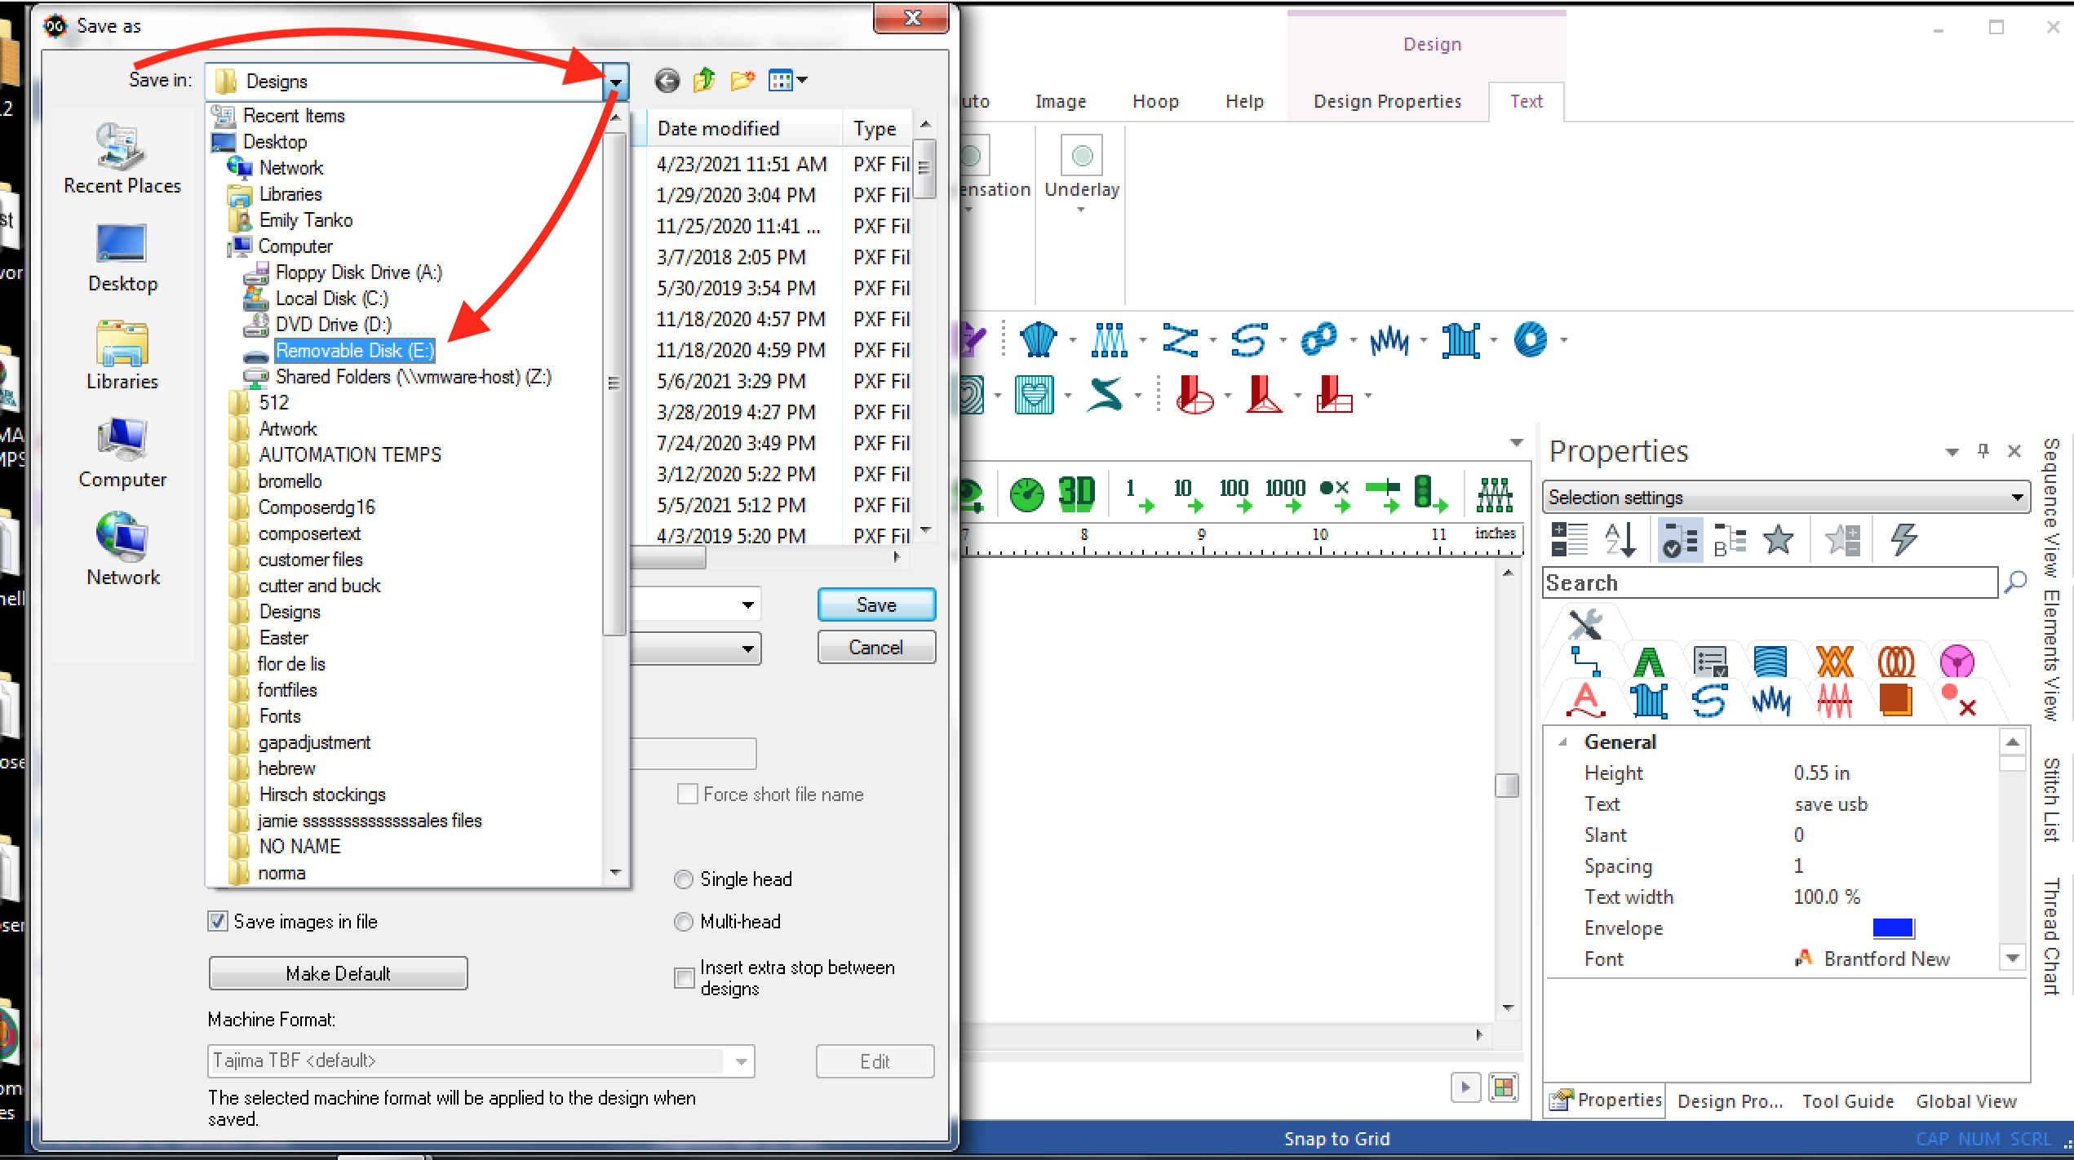Click the Make Default button
Viewport: 2074px width, 1160px height.
click(x=338, y=973)
